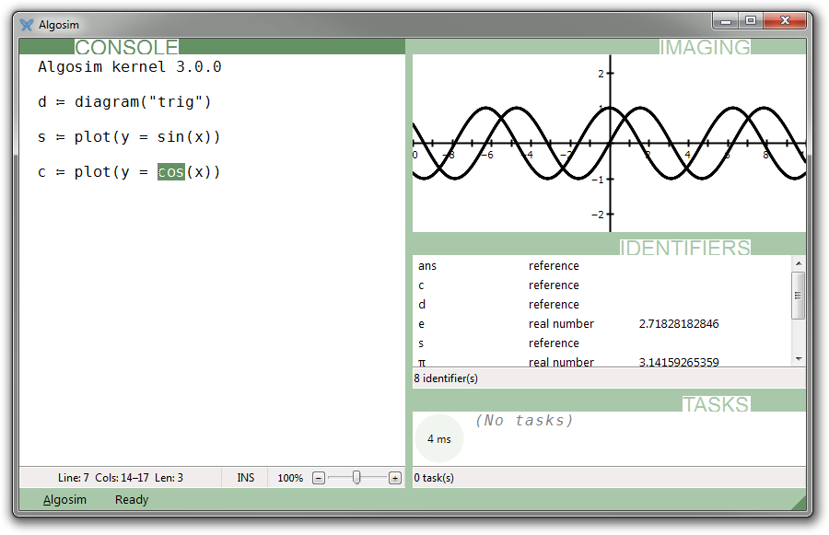Screen dimensions: 829x535
Task: Click the zoom in plus button
Action: click(395, 478)
